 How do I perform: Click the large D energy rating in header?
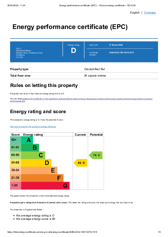[73, 50]
